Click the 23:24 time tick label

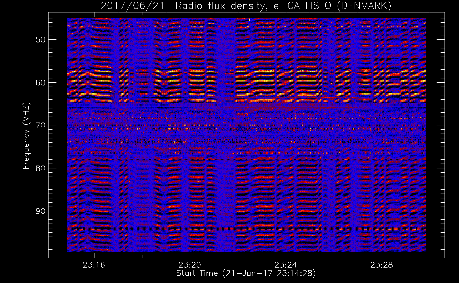286,265
